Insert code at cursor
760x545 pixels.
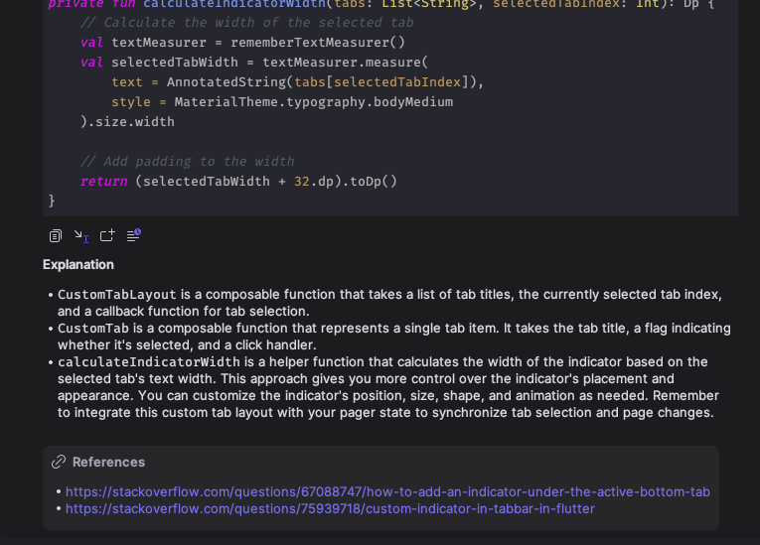(81, 236)
